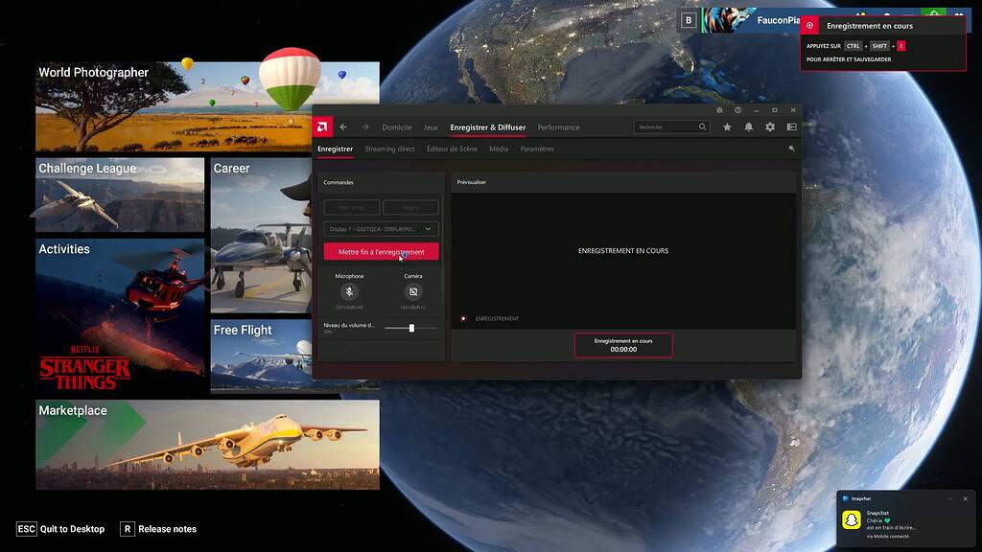Click the CTRL key in overlay
Screen dimensions: 982x552
853,46
